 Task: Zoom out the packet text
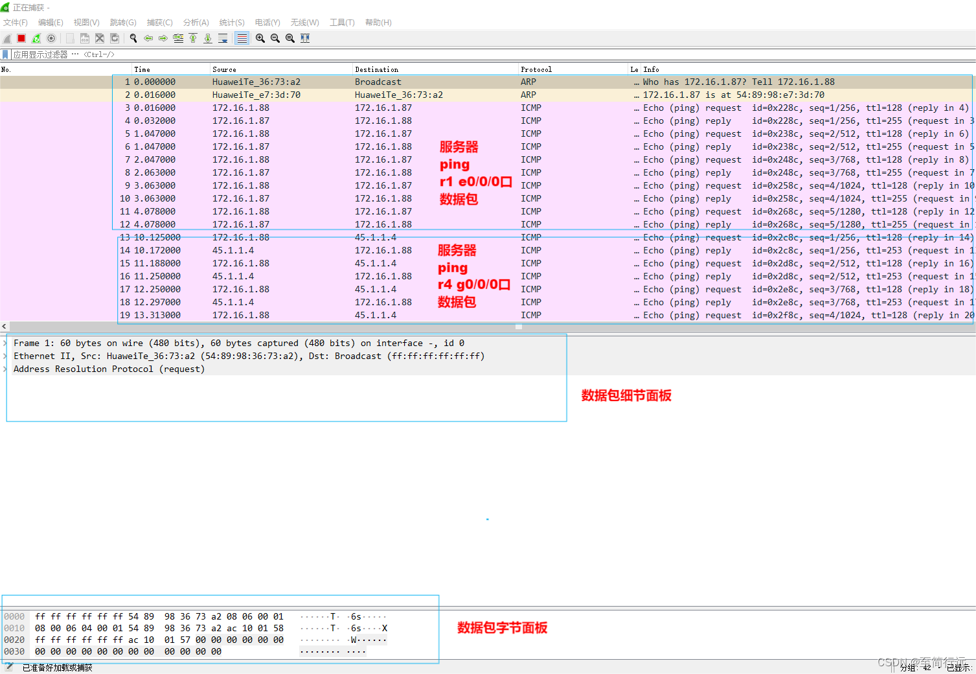[x=275, y=38]
